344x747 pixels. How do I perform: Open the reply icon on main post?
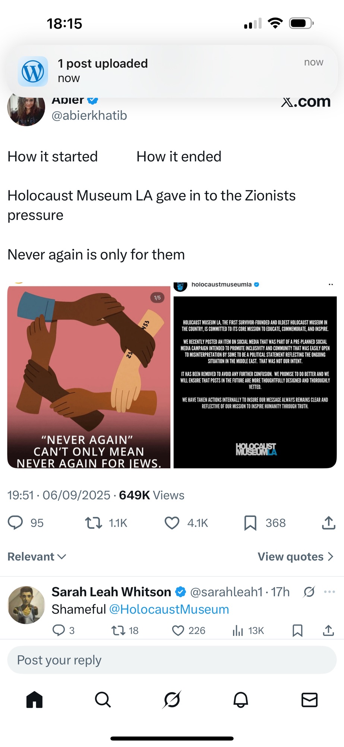[15, 523]
